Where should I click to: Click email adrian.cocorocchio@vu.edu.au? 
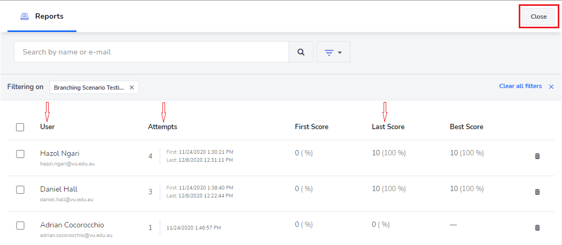[76, 235]
